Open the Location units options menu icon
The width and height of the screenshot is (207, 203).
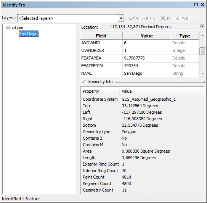point(202,26)
